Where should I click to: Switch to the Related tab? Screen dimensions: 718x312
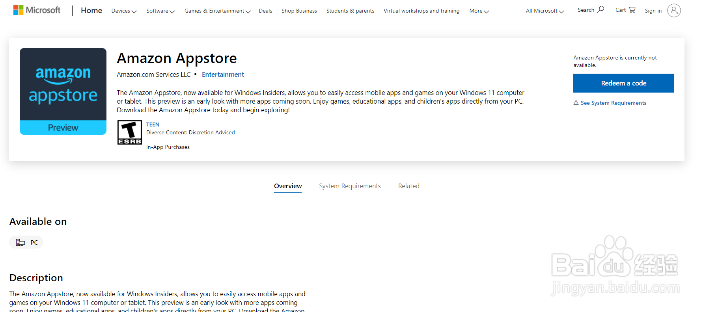click(x=409, y=186)
